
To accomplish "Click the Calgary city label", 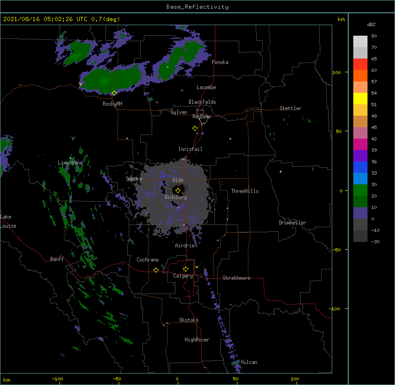I will click(183, 276).
